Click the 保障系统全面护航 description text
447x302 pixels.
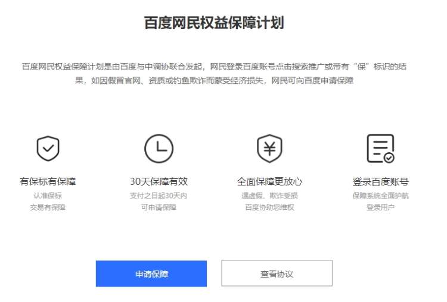(381, 196)
